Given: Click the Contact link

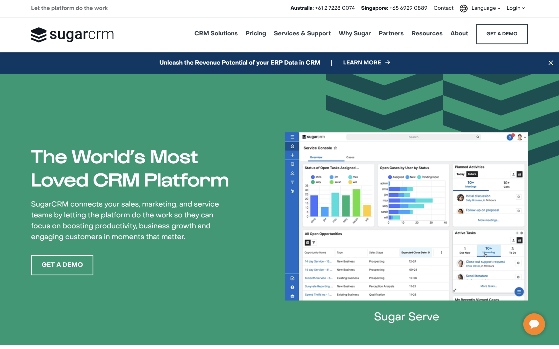Looking at the screenshot, I should [443, 8].
